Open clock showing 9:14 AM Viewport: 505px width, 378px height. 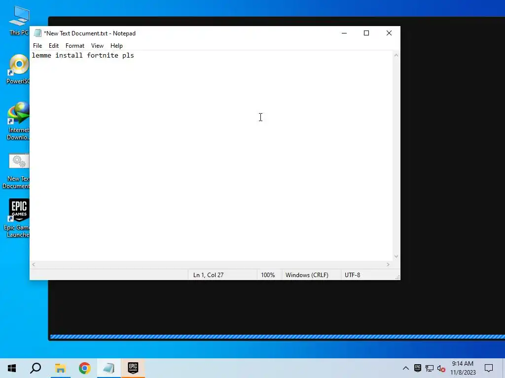click(463, 368)
